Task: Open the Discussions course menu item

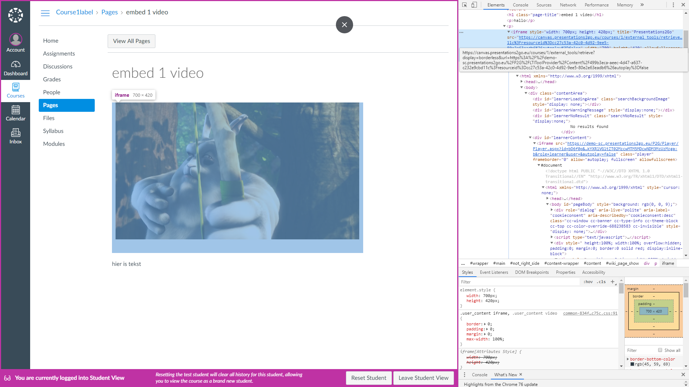Action: [57, 67]
